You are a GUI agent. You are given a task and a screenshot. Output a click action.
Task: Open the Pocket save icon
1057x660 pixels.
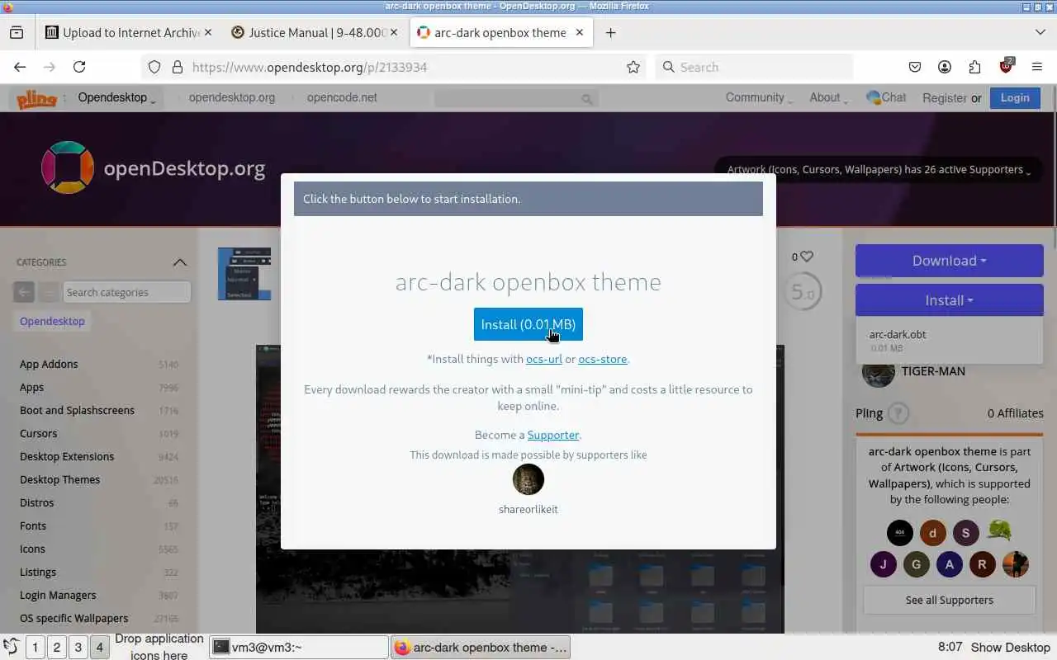[x=915, y=67]
